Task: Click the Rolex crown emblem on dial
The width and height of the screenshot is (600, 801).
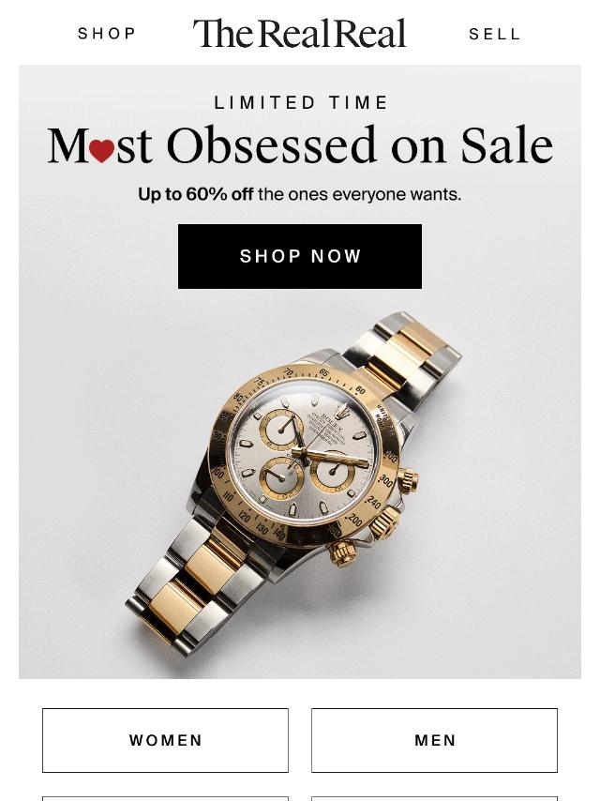Action: point(342,411)
